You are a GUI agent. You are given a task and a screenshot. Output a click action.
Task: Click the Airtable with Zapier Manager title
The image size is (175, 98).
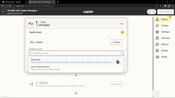(x=22, y=11)
